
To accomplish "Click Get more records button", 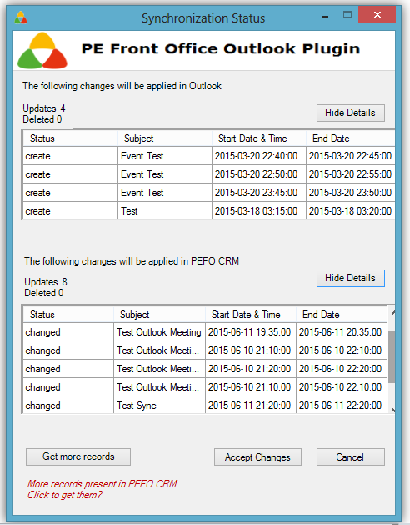I will pos(78,457).
